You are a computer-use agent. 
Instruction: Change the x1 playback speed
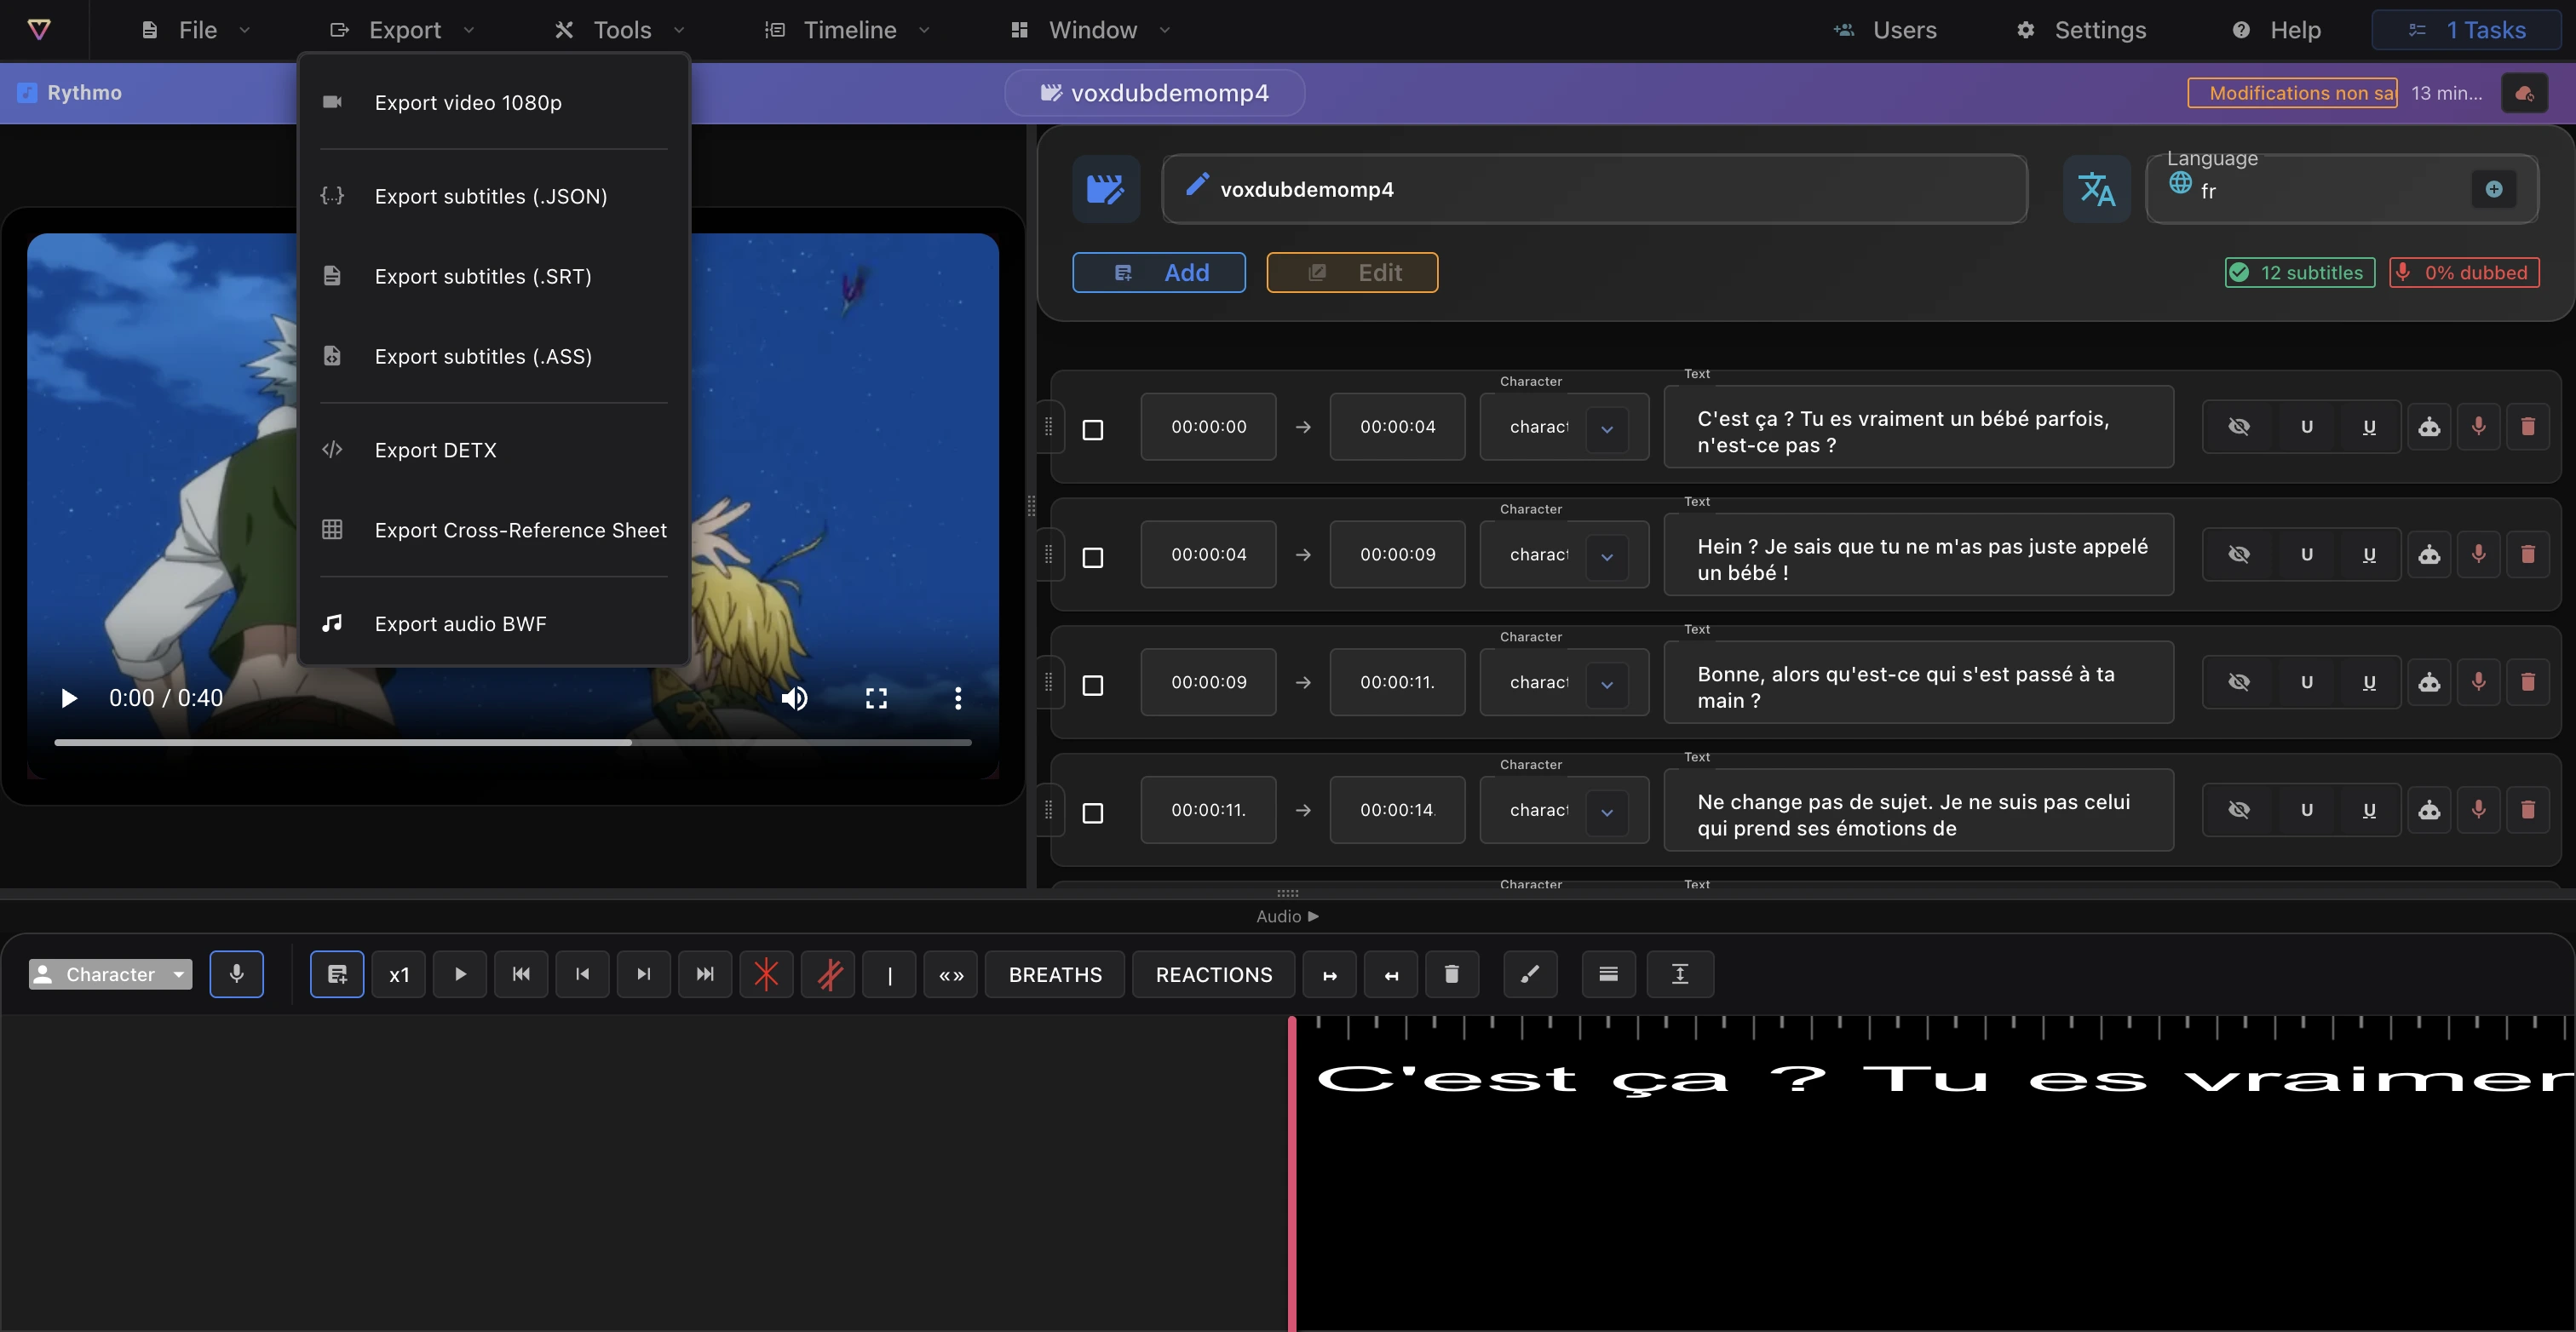399,974
